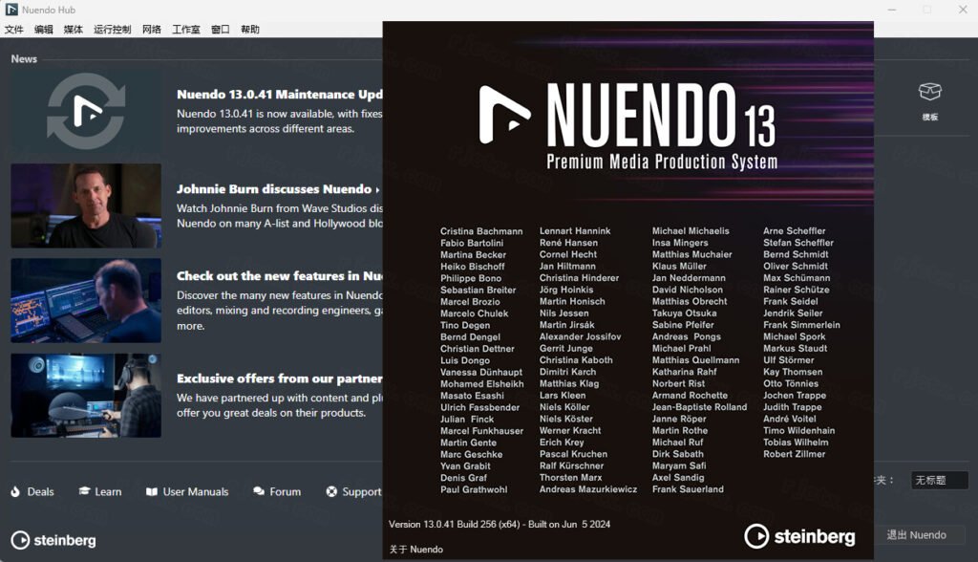This screenshot has width=978, height=562.
Task: Click the Nuendo Hub title bar app icon
Action: pos(11,10)
